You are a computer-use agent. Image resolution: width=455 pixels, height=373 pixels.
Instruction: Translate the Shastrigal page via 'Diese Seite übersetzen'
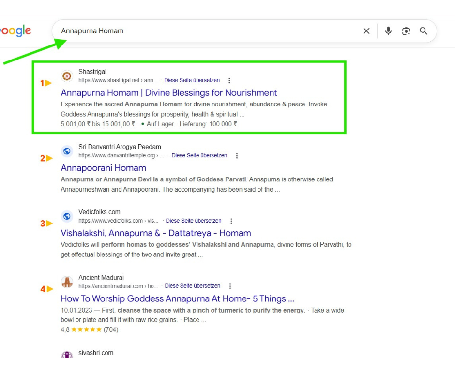192,80
